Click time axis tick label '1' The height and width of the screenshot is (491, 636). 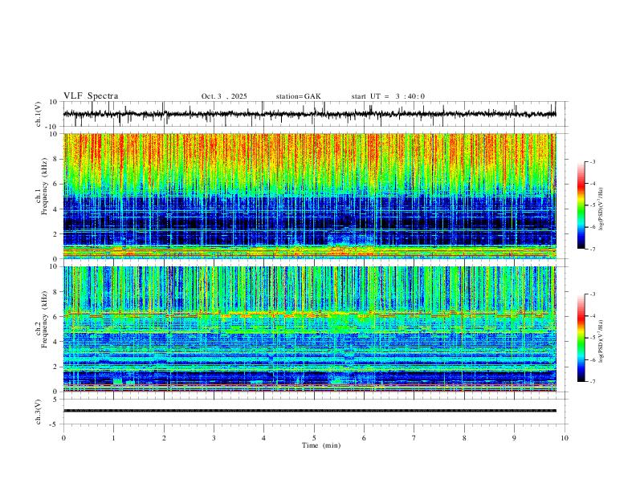[x=113, y=438]
